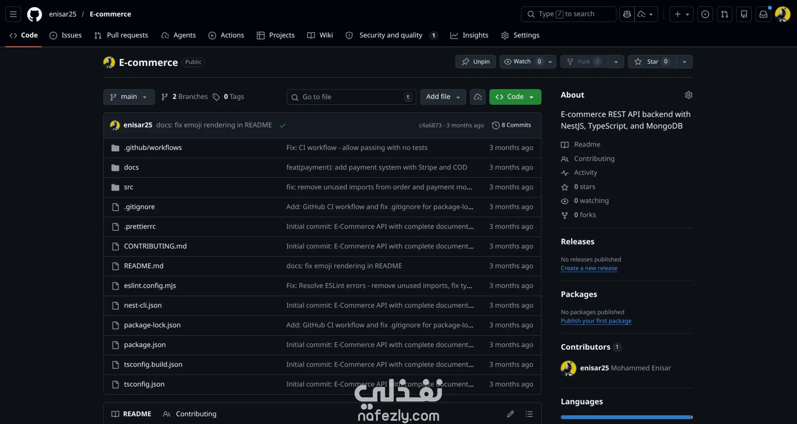The image size is (797, 424).
Task: Open the tsconfig.build.json file
Action: (153, 365)
